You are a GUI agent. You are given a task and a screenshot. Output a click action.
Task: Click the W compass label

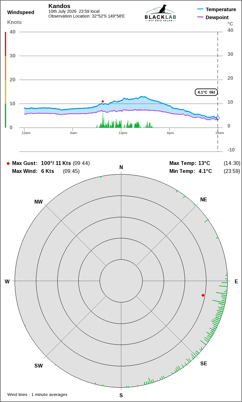coord(7,282)
